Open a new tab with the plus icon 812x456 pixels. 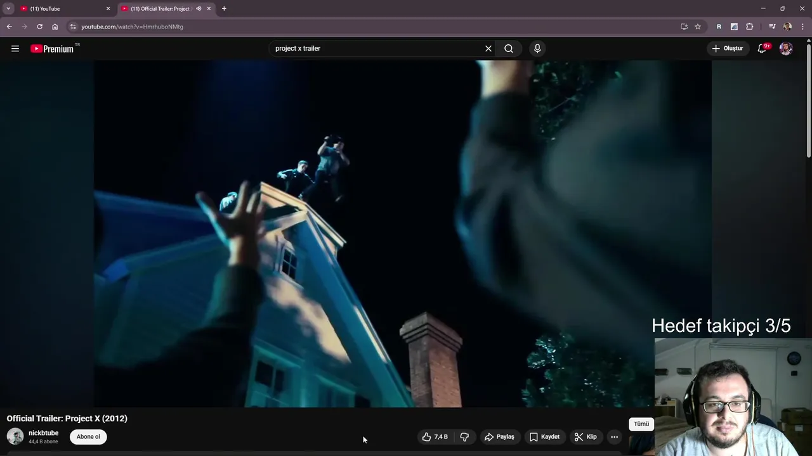(224, 9)
